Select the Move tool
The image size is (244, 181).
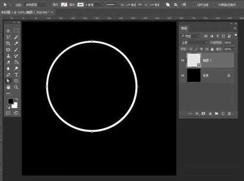[x=8, y=31]
